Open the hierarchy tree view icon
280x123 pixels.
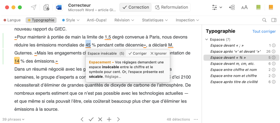[232, 7]
